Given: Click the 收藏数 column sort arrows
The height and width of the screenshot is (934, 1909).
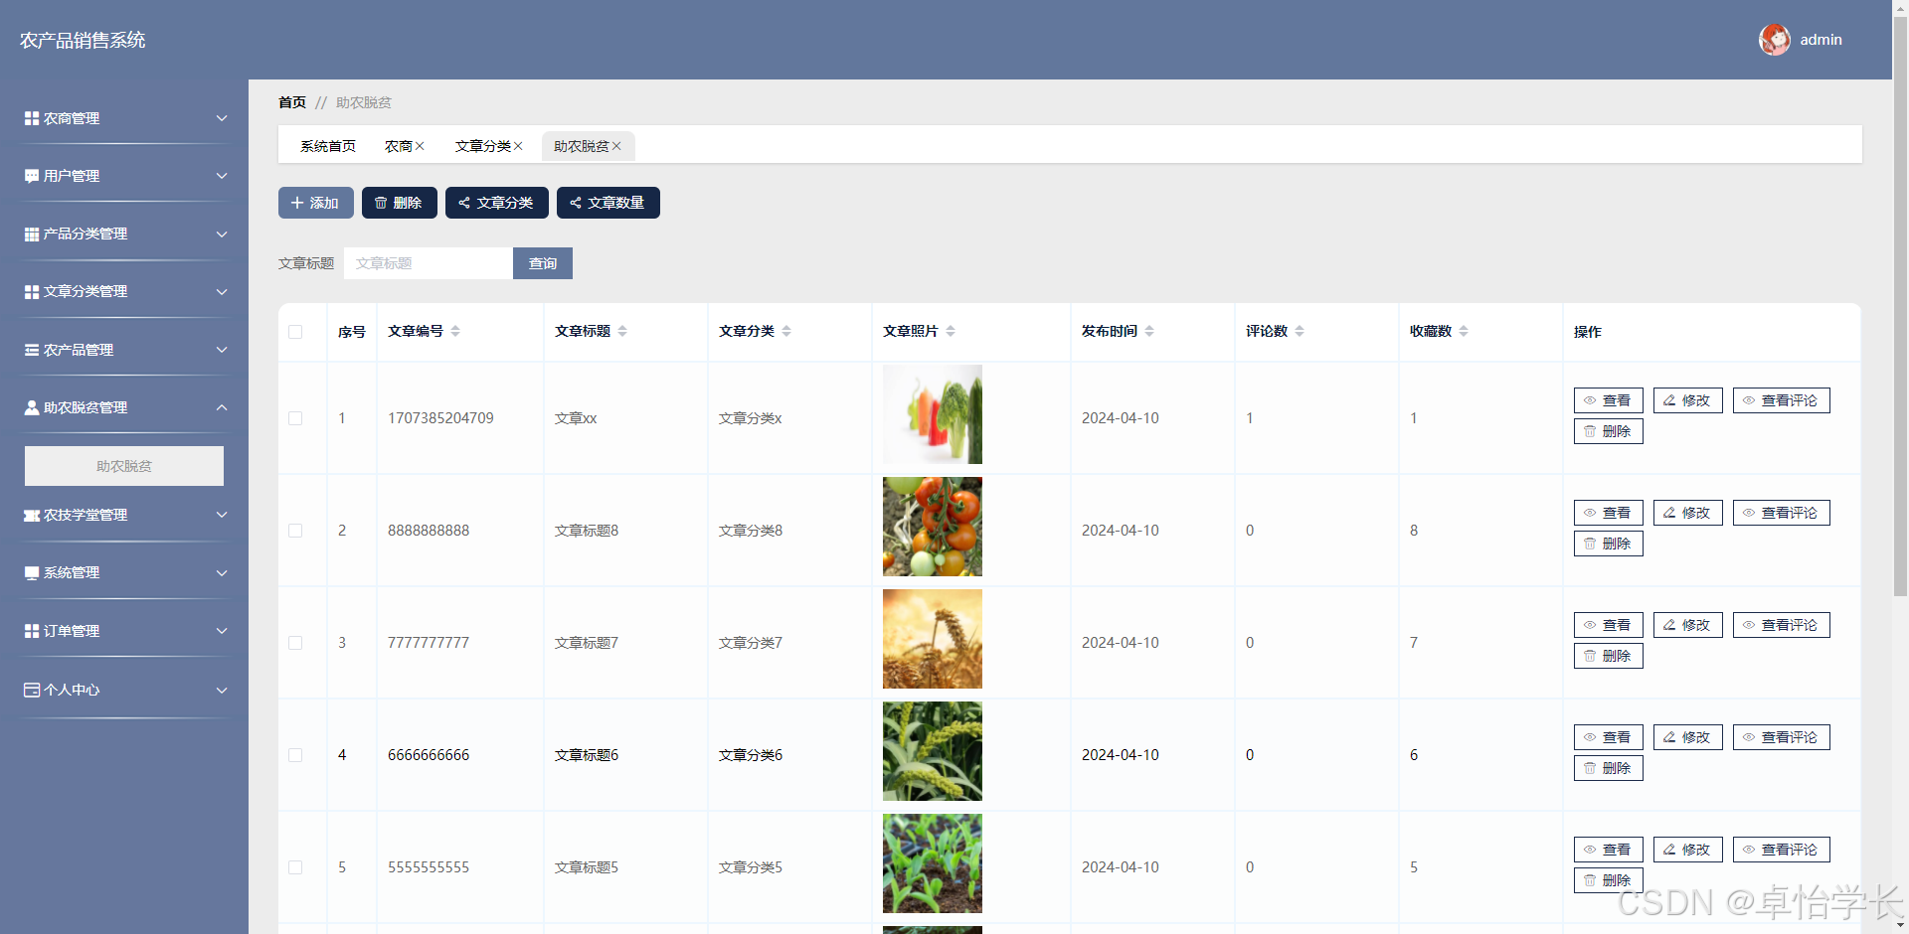Looking at the screenshot, I should (x=1464, y=331).
